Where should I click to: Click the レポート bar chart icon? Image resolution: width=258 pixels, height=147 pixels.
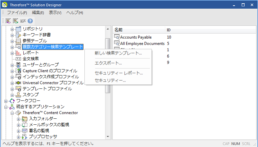pos(18,53)
